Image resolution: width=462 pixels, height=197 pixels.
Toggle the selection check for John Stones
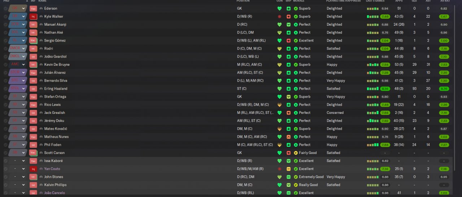[x=5, y=177]
